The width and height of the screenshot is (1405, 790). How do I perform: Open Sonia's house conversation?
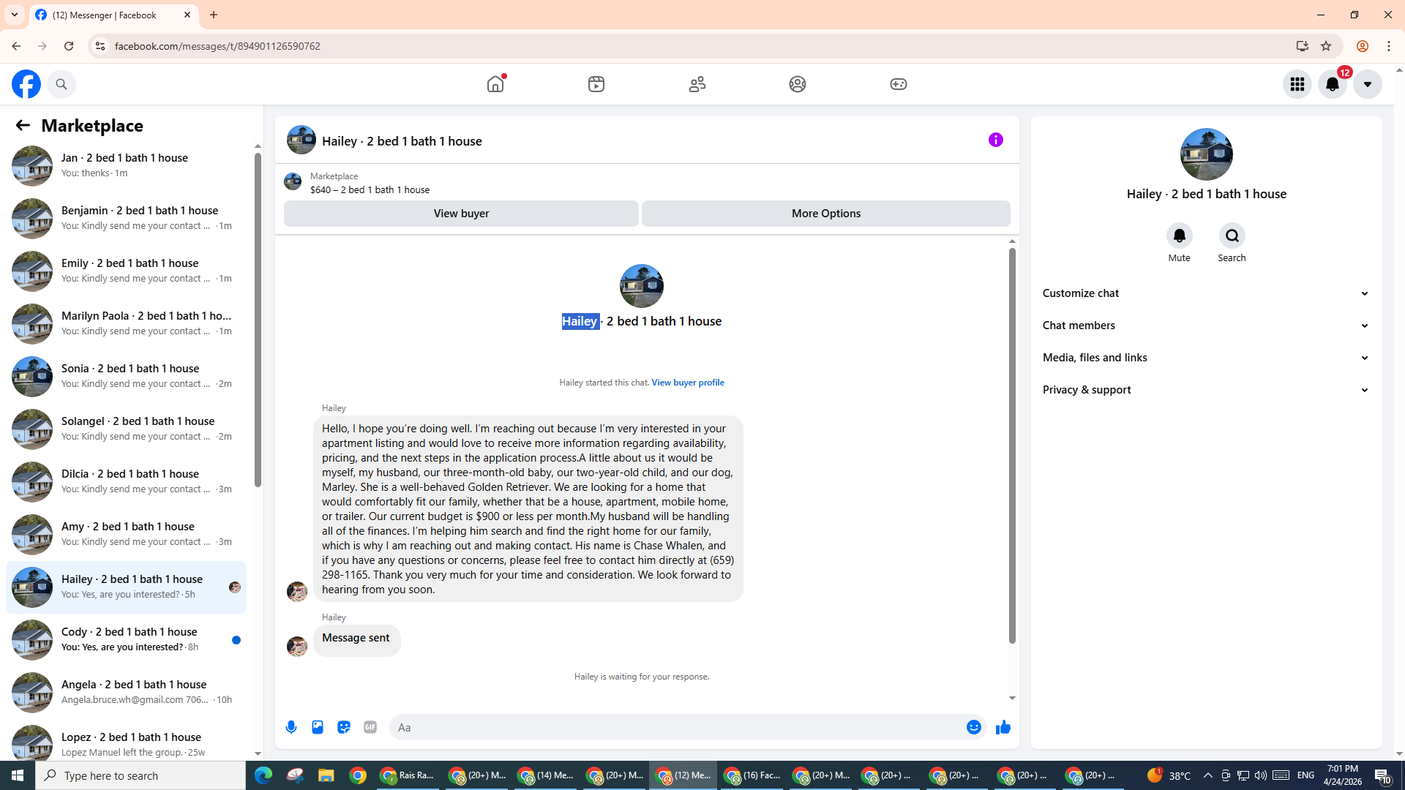(x=126, y=376)
